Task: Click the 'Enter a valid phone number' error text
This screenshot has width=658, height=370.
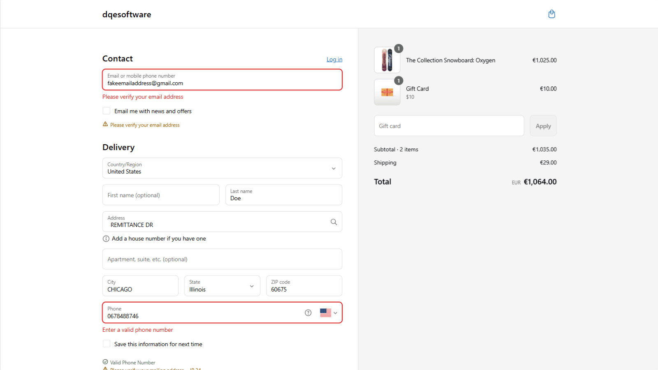Action: [x=138, y=330]
